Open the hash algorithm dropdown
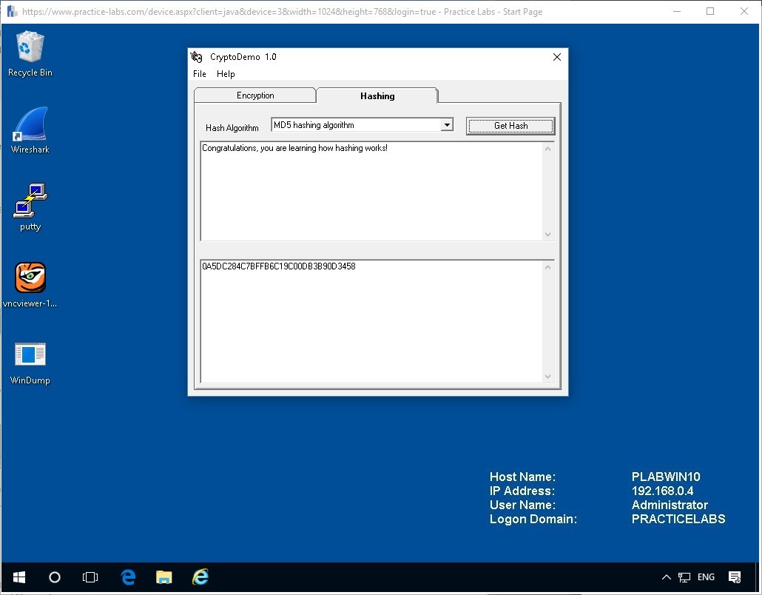762x595 pixels. click(447, 124)
